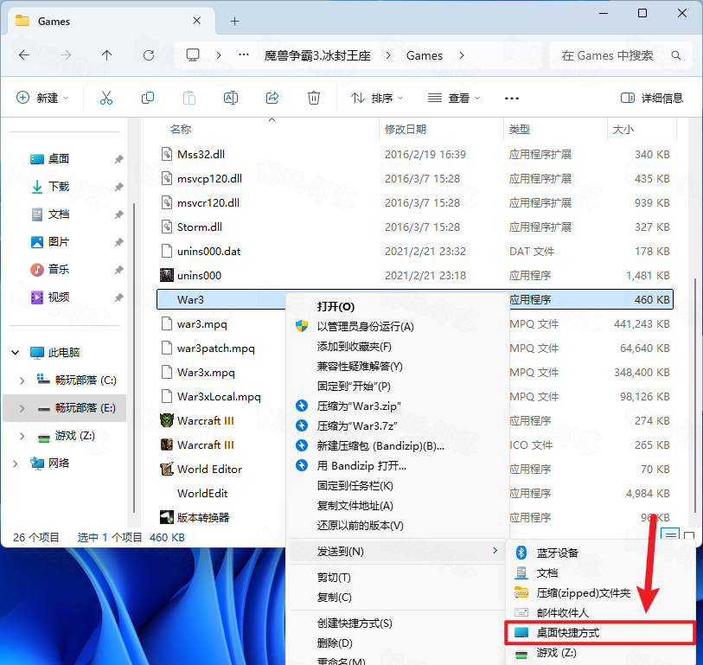Click the address bar ellipsis for hidden path
Image resolution: width=703 pixels, height=665 pixels.
click(244, 54)
